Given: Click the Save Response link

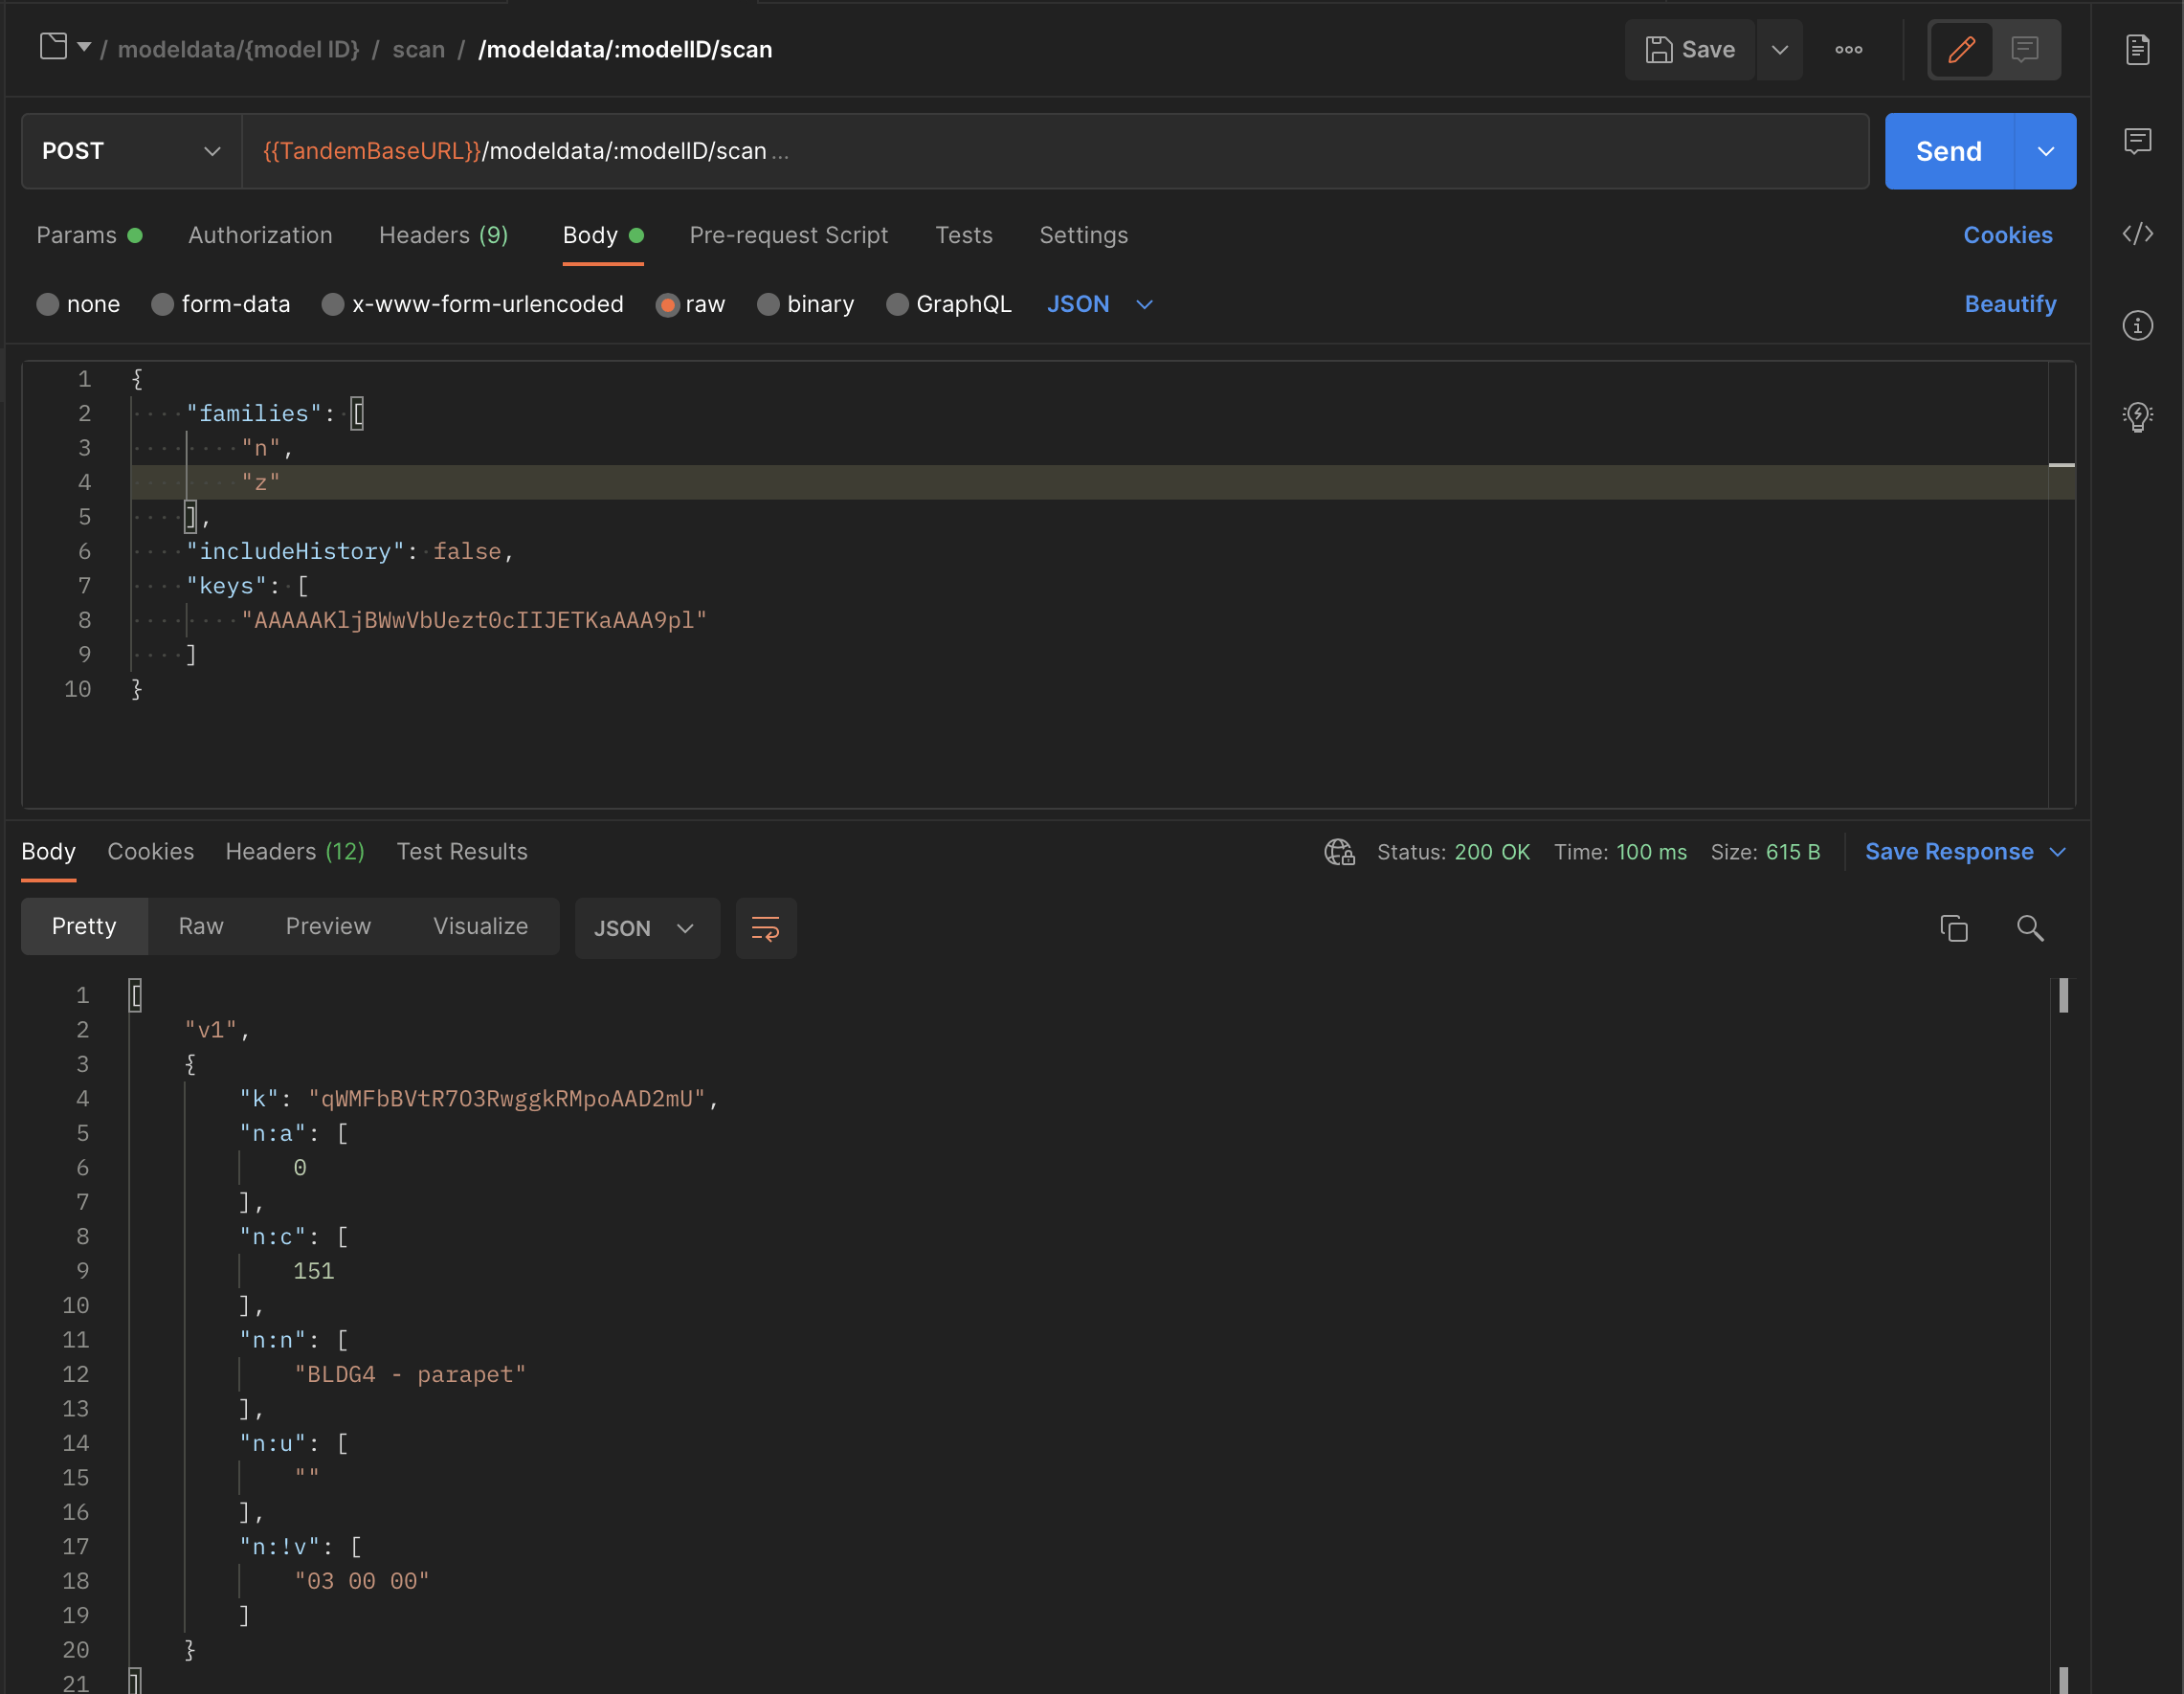Looking at the screenshot, I should [x=1949, y=852].
